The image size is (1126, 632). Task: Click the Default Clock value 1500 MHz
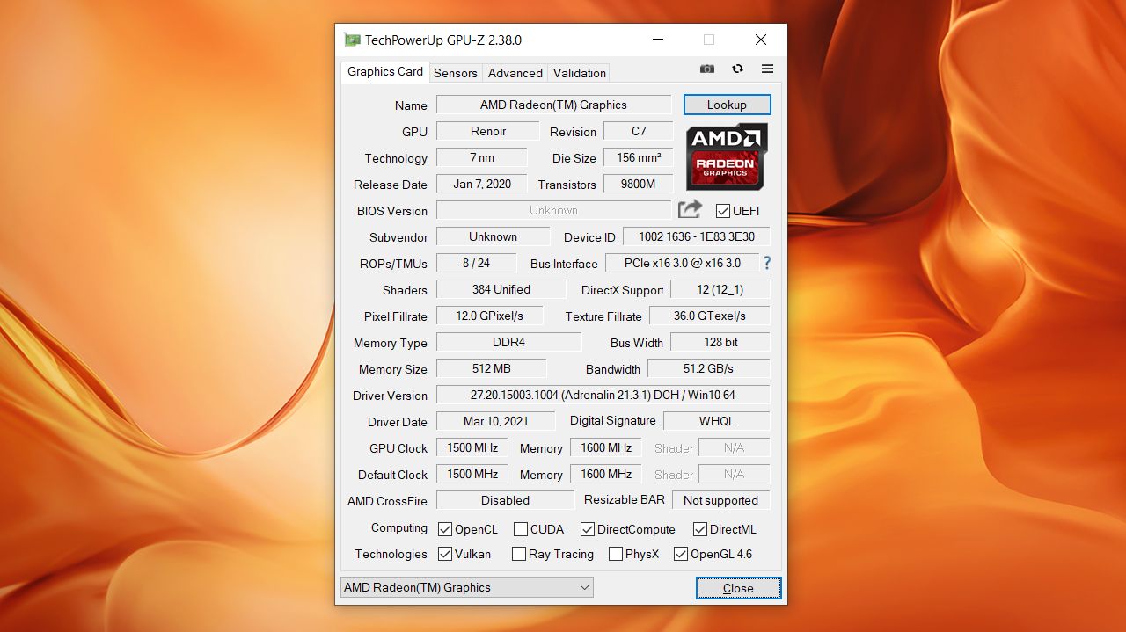pyautogui.click(x=472, y=474)
